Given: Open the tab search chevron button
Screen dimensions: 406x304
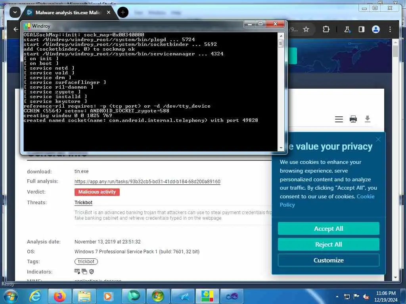Looking at the screenshot, I should (15, 12).
